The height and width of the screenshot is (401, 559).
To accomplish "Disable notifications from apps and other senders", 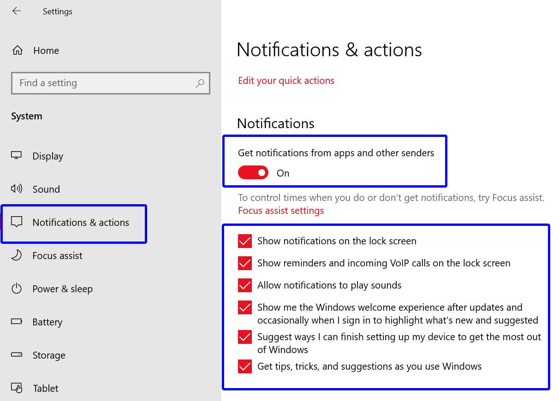I will (253, 172).
